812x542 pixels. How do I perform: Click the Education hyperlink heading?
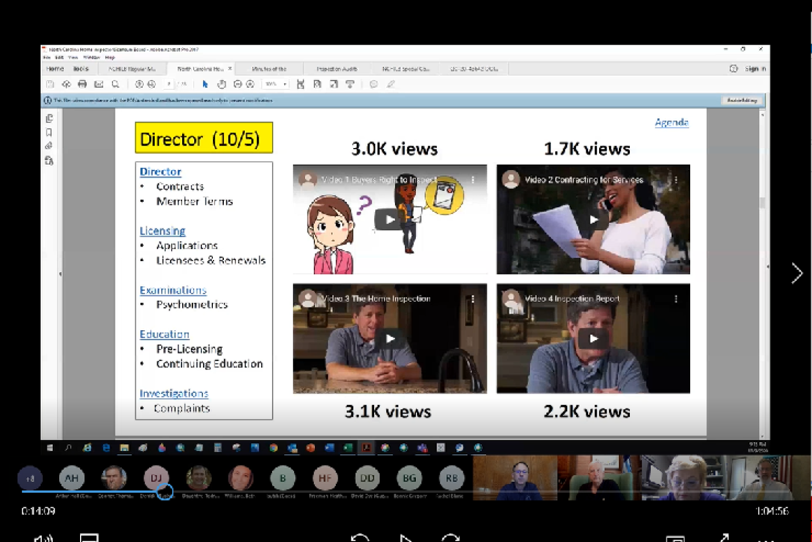(165, 334)
